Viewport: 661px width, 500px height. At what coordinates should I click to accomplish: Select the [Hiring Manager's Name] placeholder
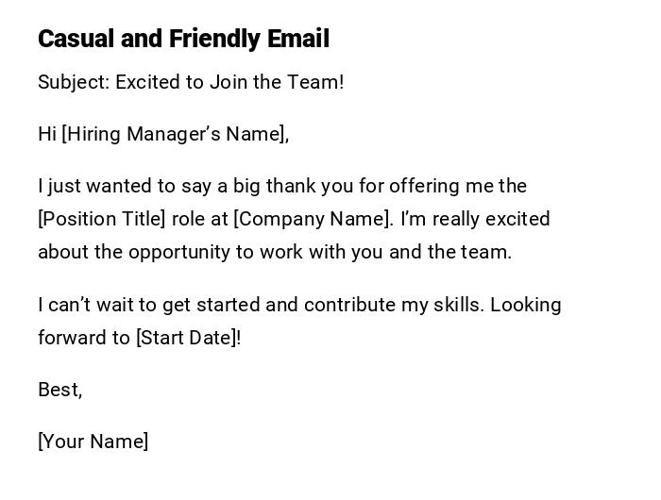coord(174,134)
